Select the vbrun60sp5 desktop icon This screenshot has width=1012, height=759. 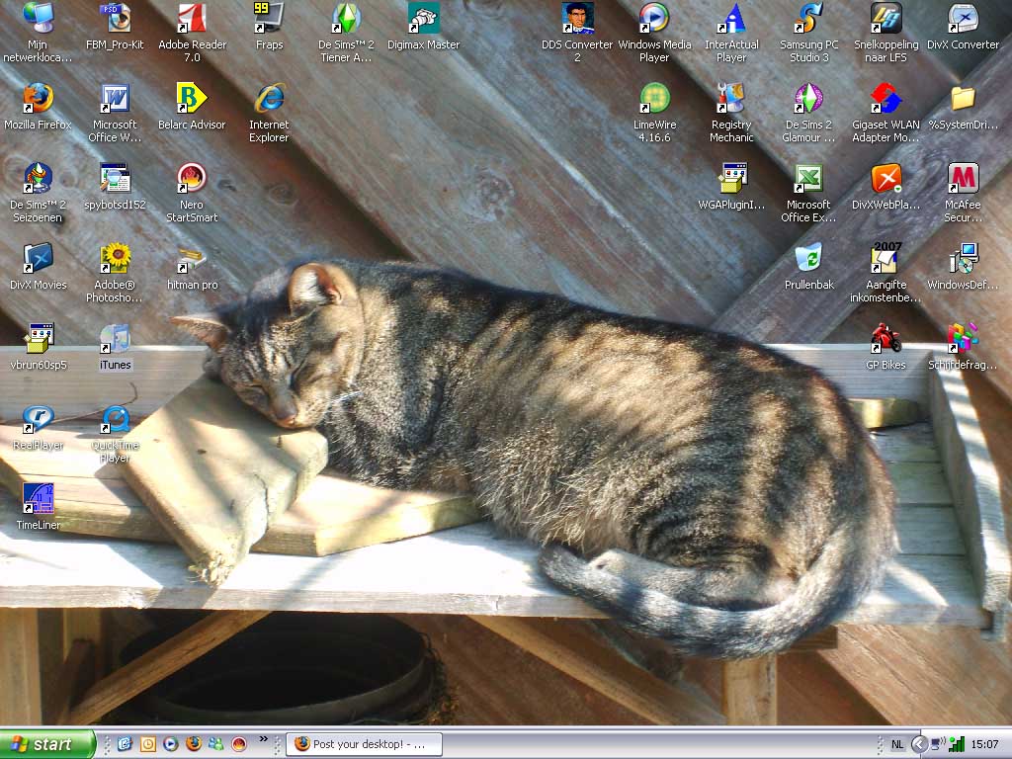pos(38,347)
